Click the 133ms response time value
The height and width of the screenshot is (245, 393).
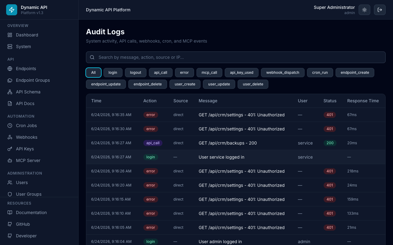click(353, 213)
